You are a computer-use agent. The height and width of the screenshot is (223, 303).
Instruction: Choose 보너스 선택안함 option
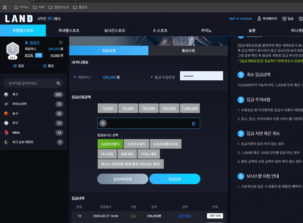click(131, 164)
